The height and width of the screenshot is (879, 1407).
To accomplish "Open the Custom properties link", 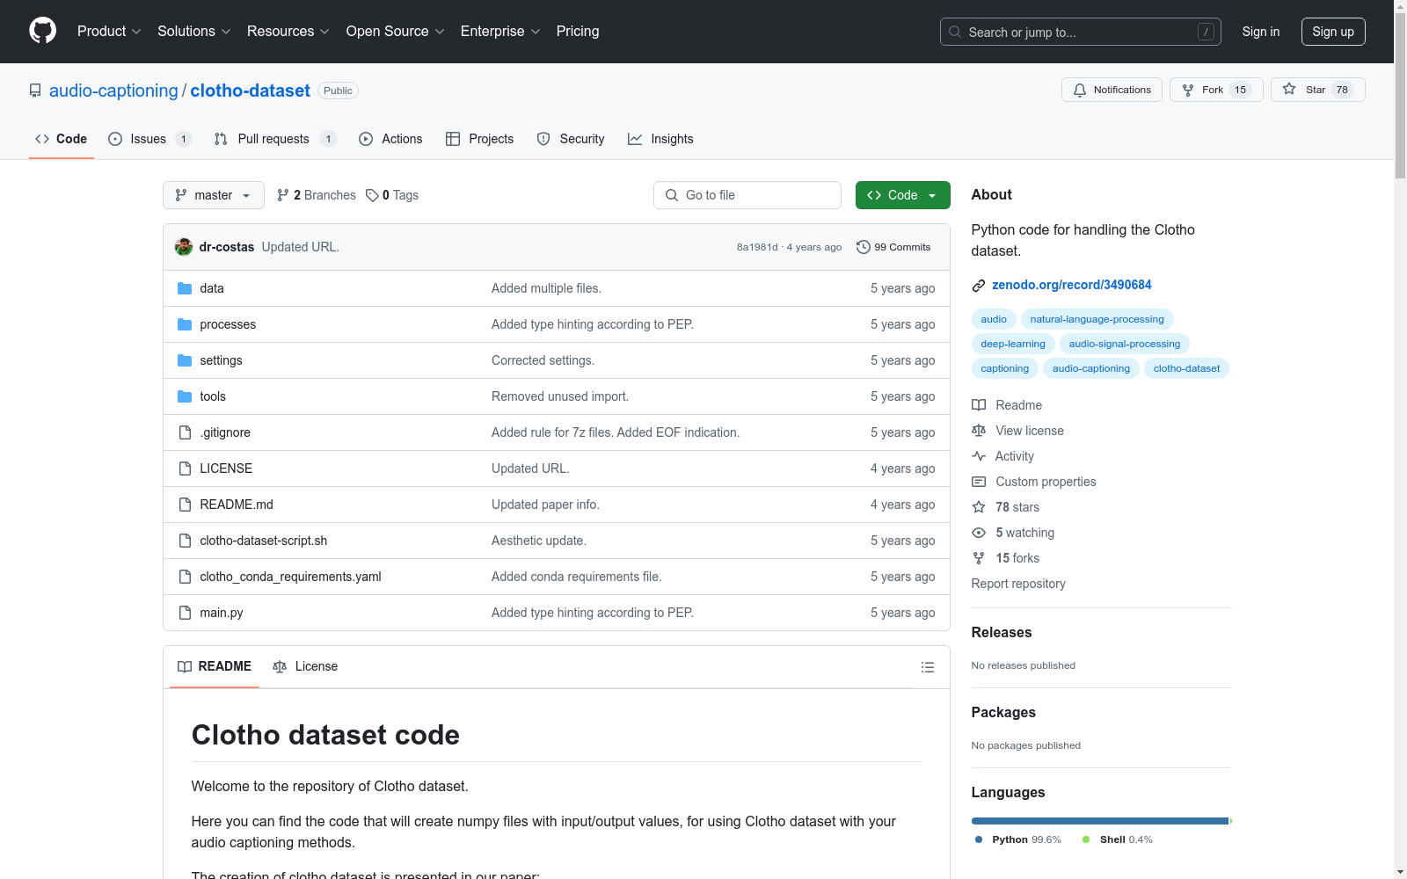I will (1046, 482).
